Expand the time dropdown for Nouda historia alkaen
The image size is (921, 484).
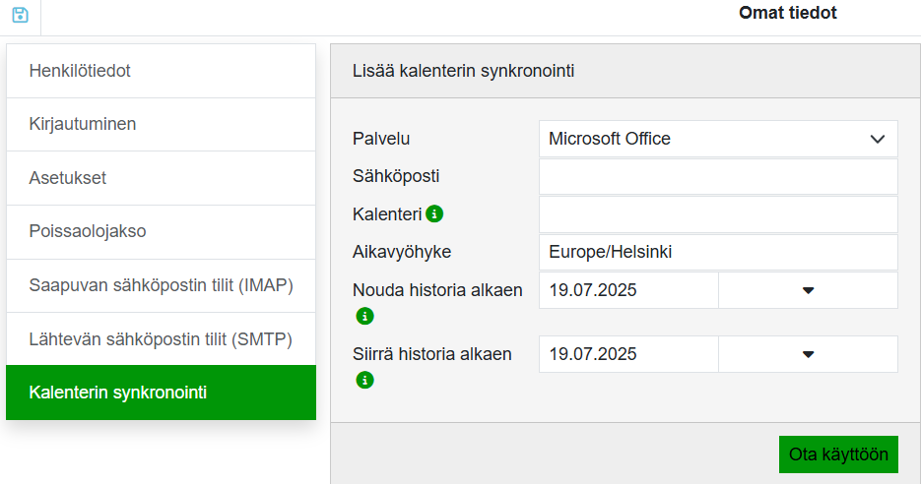pyautogui.click(x=808, y=290)
